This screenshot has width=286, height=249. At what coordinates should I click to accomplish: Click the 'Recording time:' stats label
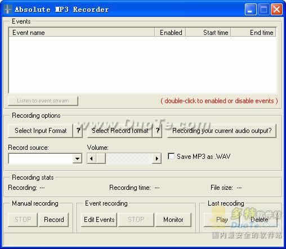pyautogui.click(x=130, y=188)
